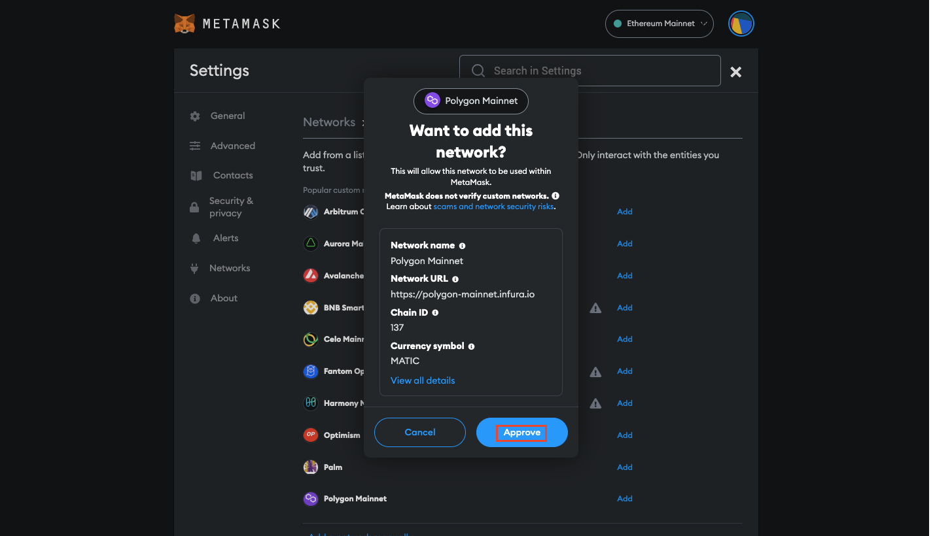This screenshot has width=933, height=536.
Task: Click the Security & privacy lock icon
Action: (194, 207)
